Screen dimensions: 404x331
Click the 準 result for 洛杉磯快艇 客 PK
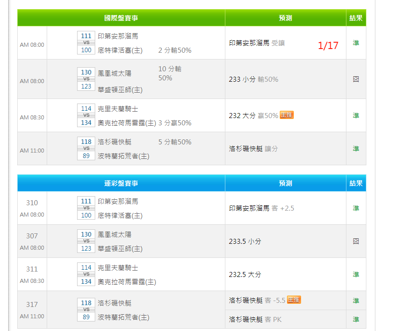(356, 319)
